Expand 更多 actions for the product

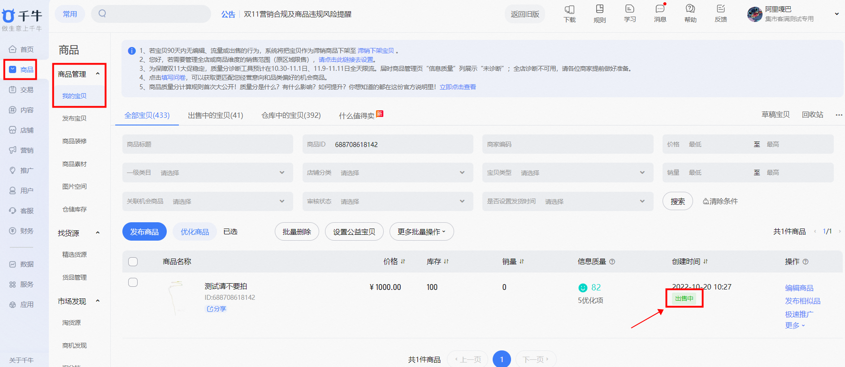click(795, 325)
